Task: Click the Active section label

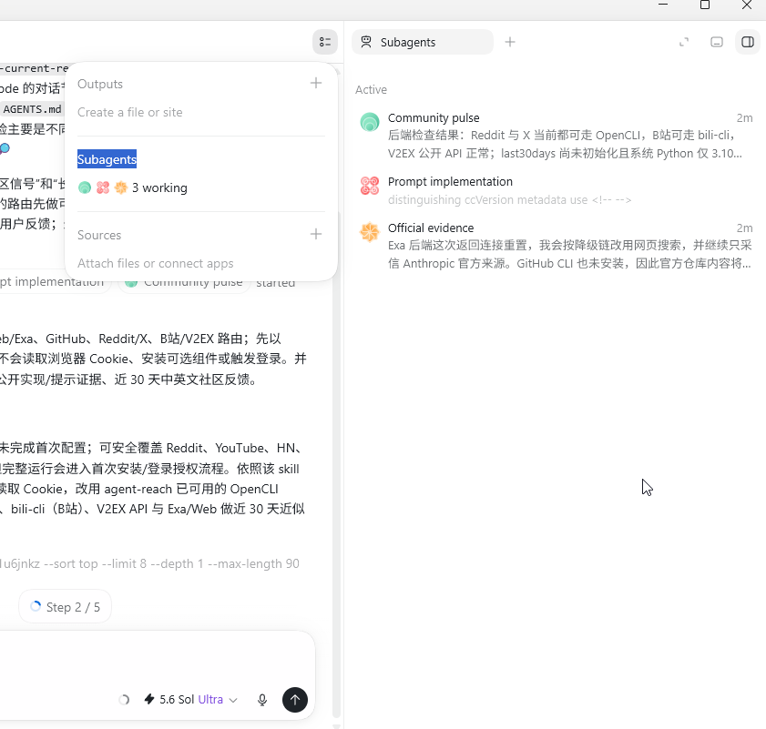Action: tap(371, 90)
